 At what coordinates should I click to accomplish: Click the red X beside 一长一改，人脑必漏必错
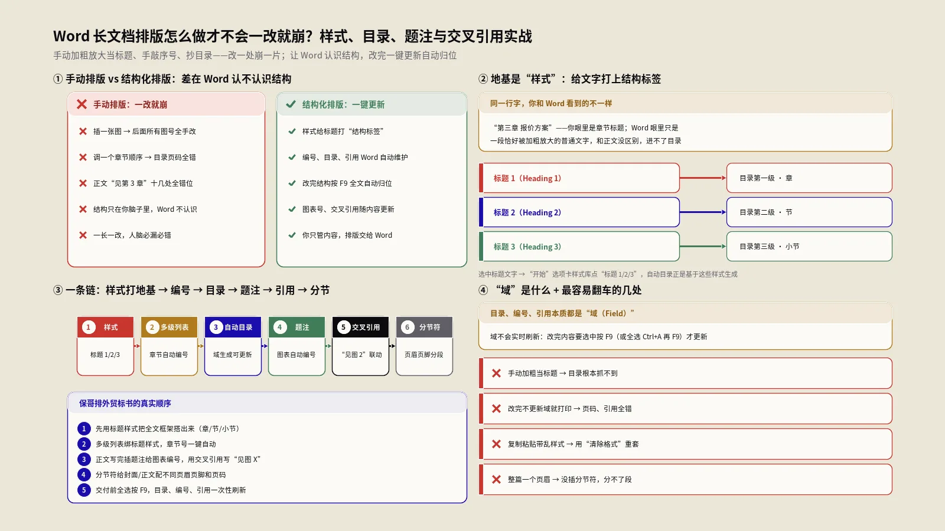[x=83, y=235]
